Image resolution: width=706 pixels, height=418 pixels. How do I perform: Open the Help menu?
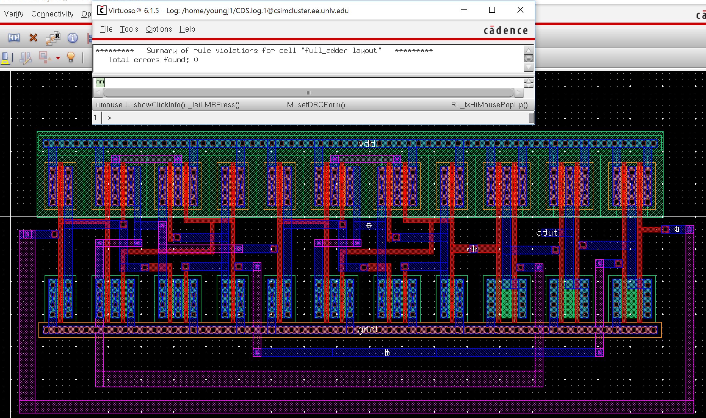coord(187,29)
